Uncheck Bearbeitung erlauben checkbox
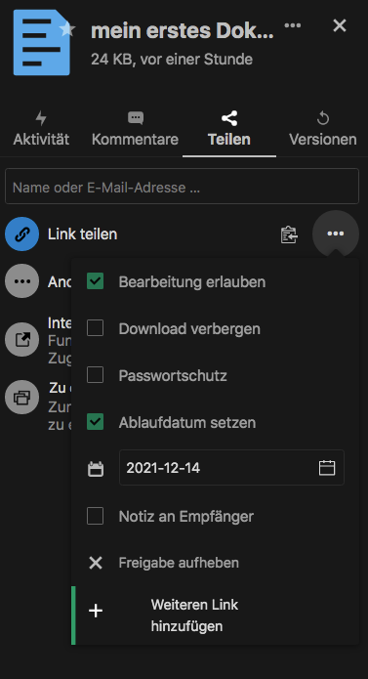The width and height of the screenshot is (368, 679). tap(95, 281)
